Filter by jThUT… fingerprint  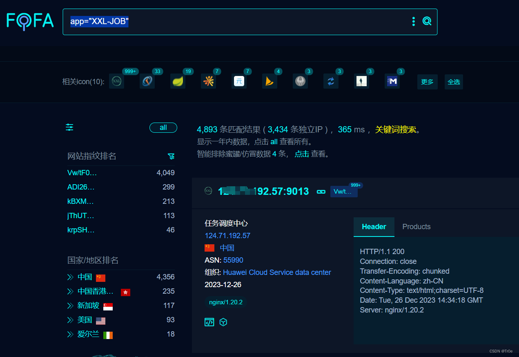click(x=81, y=216)
